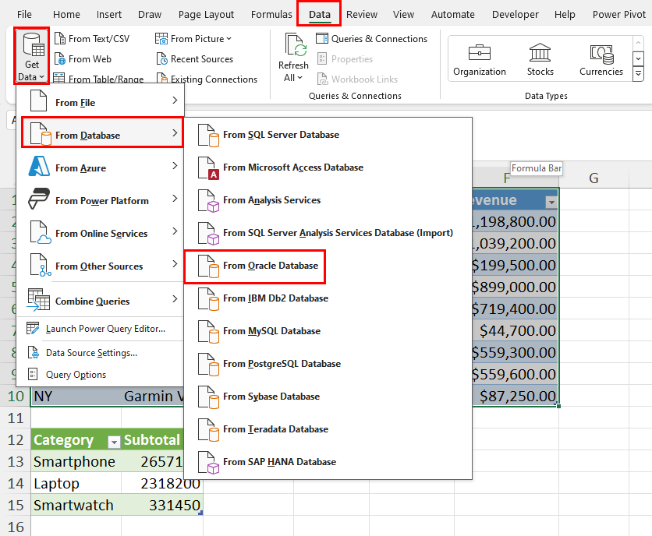This screenshot has height=536, width=652.
Task: Choose From Sybase Database
Action: [328, 397]
